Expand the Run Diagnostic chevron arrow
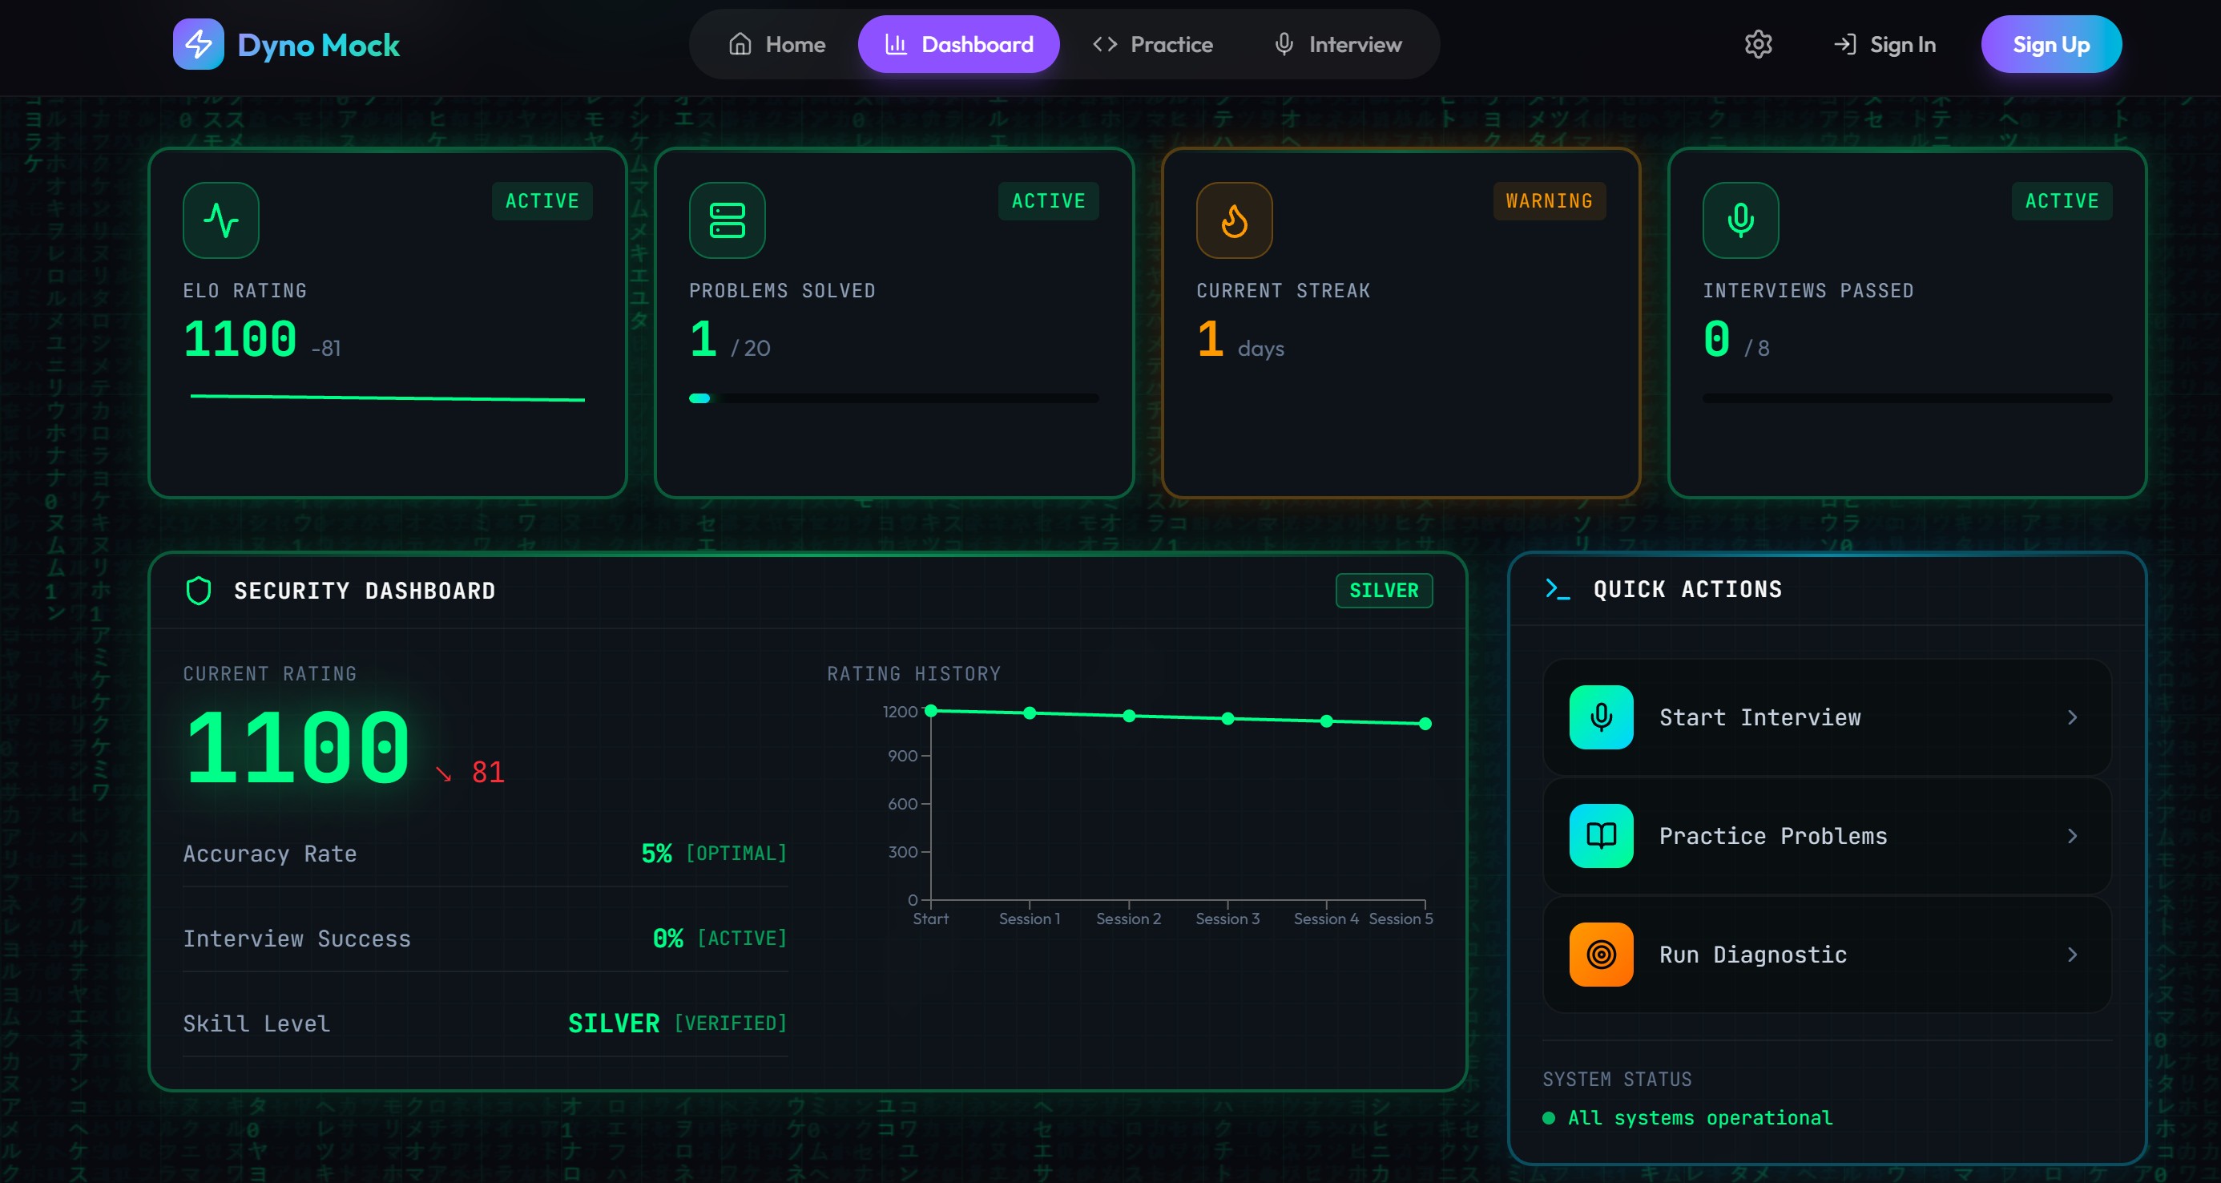 [x=2072, y=955]
